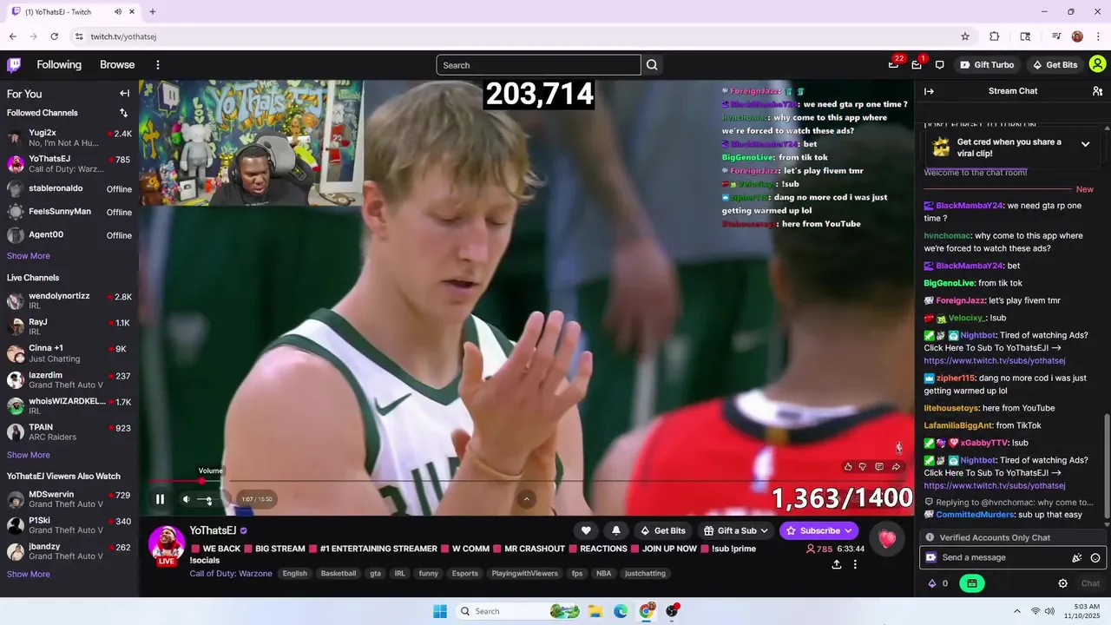The height and width of the screenshot is (625, 1111).
Task: Open the Yugi2x followed channel
Action: coord(69,138)
